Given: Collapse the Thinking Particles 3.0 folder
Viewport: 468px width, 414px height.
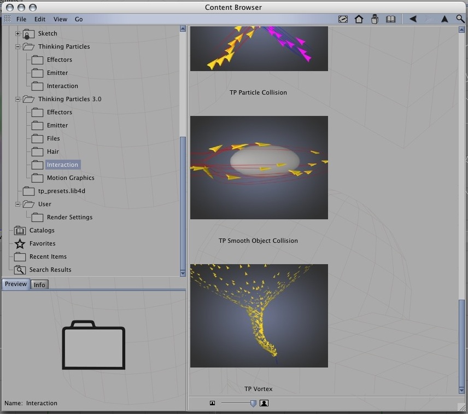Looking at the screenshot, I should coord(17,99).
